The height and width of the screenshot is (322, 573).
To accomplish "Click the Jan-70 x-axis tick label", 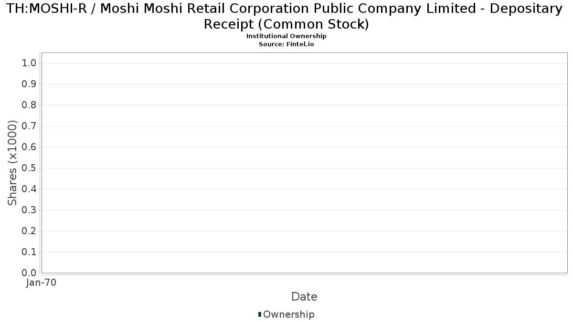I will [x=42, y=282].
